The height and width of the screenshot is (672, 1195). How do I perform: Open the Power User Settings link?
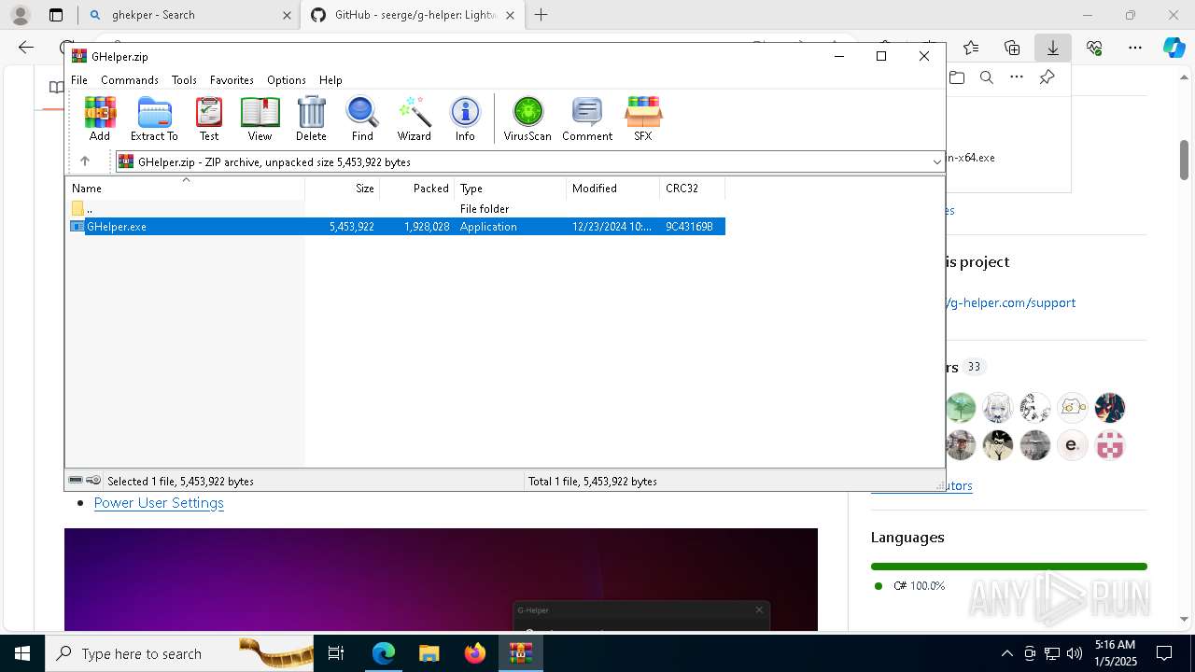point(159,502)
